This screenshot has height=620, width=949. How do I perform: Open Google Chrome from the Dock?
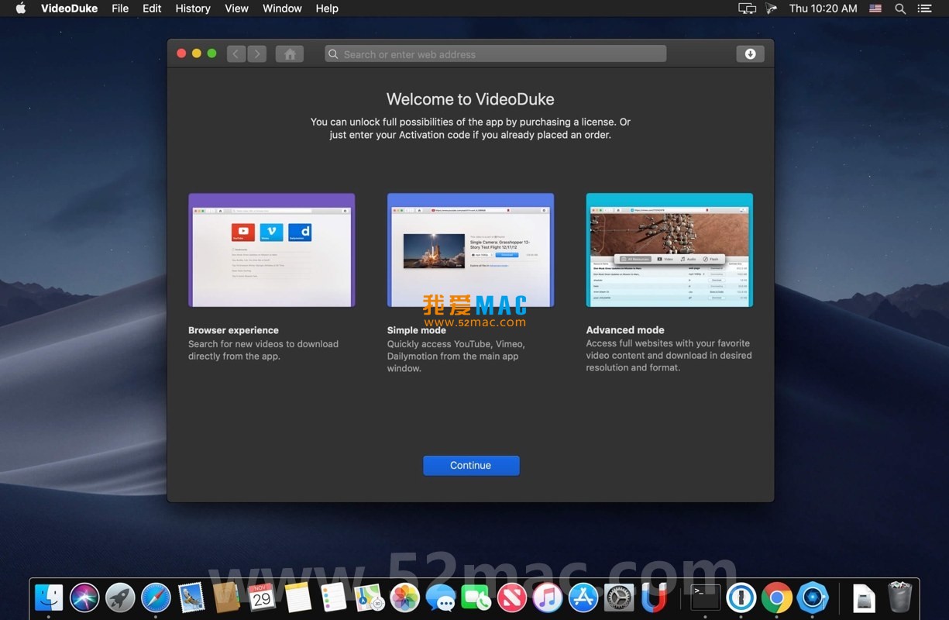[x=777, y=597]
